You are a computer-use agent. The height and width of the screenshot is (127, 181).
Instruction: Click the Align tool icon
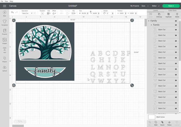point(61,13)
